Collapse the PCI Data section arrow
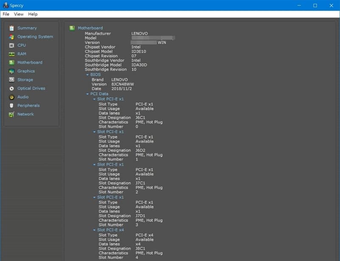The height and width of the screenshot is (261, 340). 88,94
